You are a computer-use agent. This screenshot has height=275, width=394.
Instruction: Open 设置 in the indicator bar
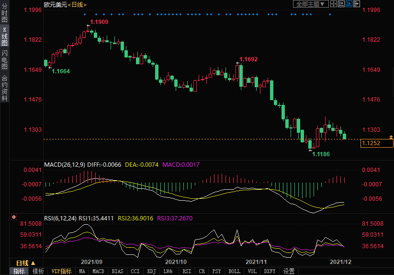289,271
